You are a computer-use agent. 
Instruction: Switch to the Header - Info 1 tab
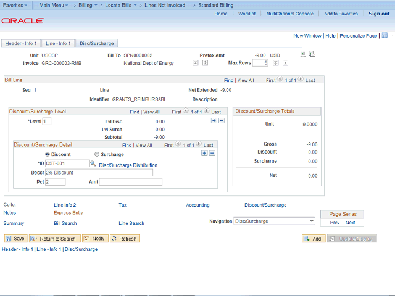21,44
